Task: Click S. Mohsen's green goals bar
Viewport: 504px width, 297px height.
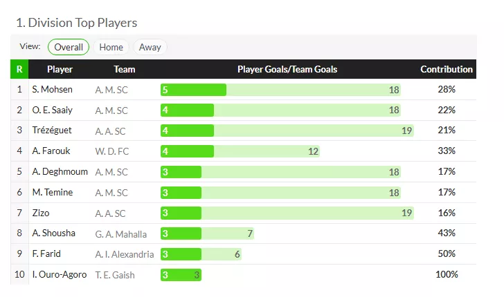Action: click(x=193, y=90)
